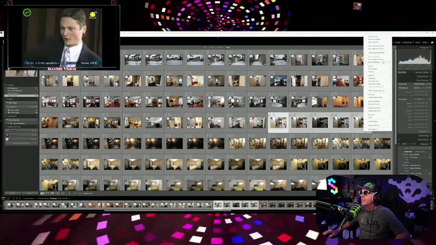Viewport: 436px width, 245px height.
Task: Choose Rotate Left (CCW)
Action: (374, 108)
